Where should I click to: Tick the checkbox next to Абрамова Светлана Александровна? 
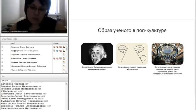2,54
